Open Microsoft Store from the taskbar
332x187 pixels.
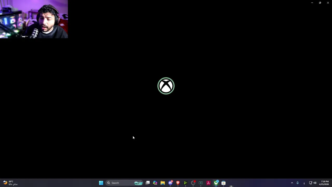coord(224,183)
